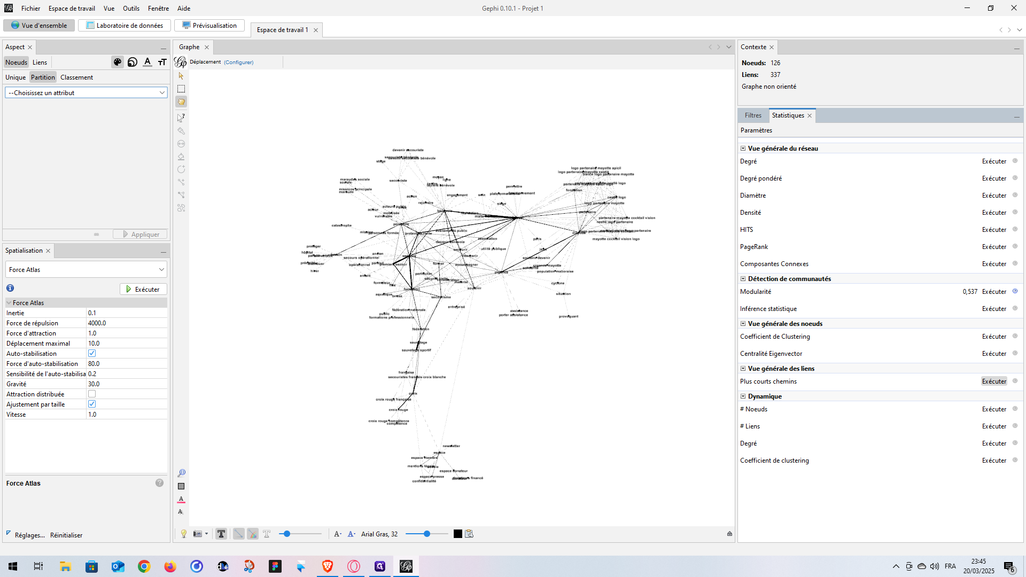Viewport: 1026px width, 577px height.
Task: Collapse Vue générale des liens section
Action: 743,369
